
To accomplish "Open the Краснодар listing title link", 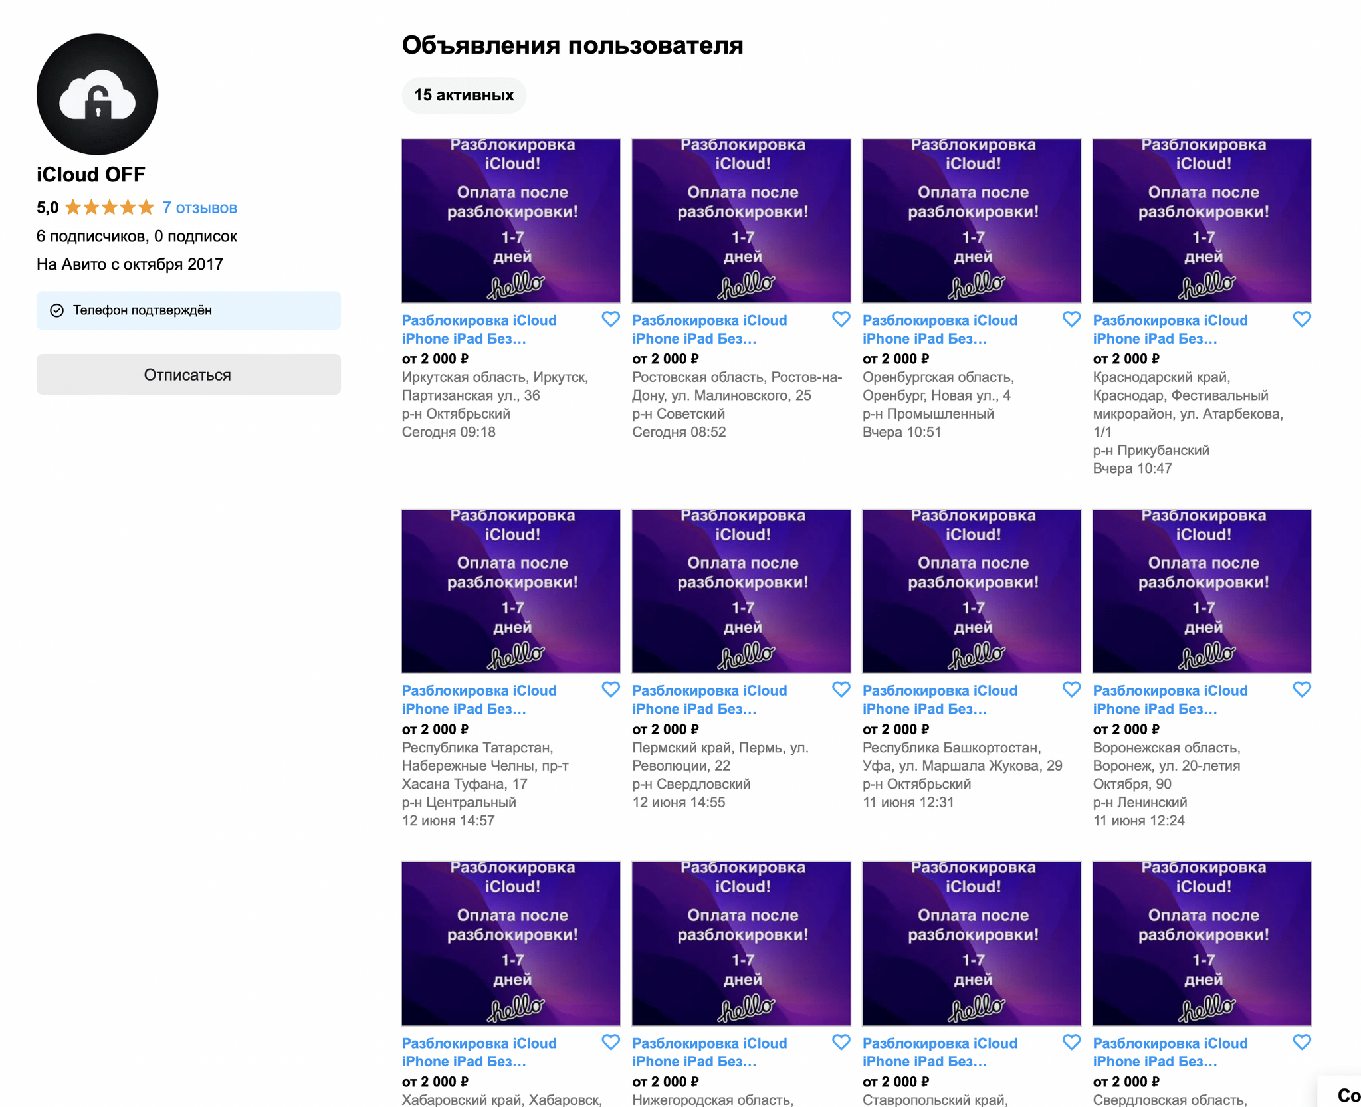I will 1170,330.
